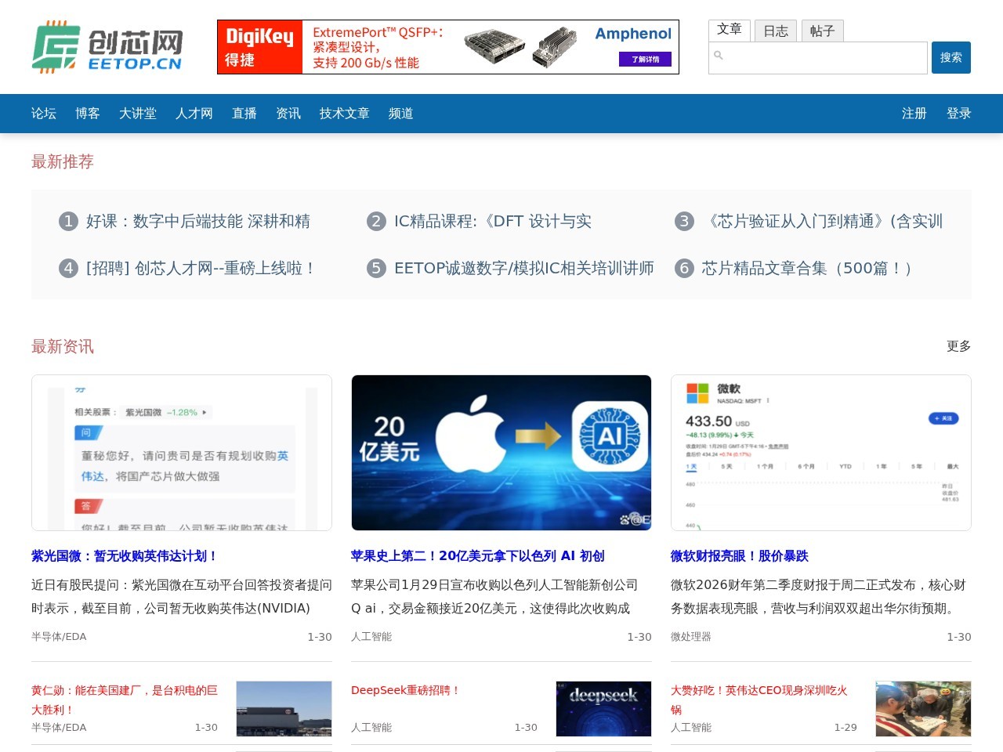Open headline 紫光国微：暂无收购英伟达计划

point(124,556)
